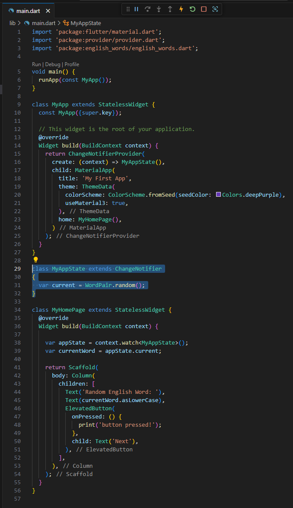The height and width of the screenshot is (508, 293).
Task: Click the Run code lens above main()
Action: coord(36,64)
